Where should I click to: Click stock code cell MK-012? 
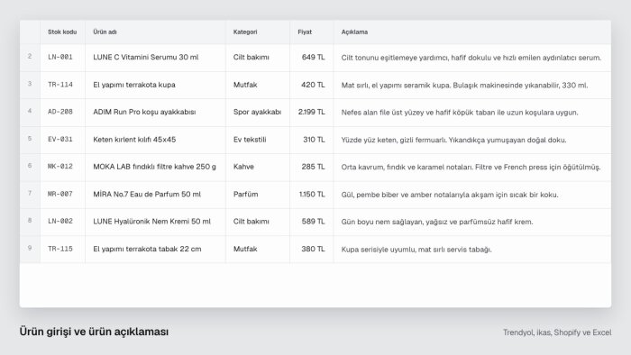pos(62,167)
